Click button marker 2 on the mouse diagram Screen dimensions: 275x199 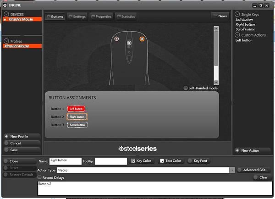pyautogui.click(x=142, y=39)
